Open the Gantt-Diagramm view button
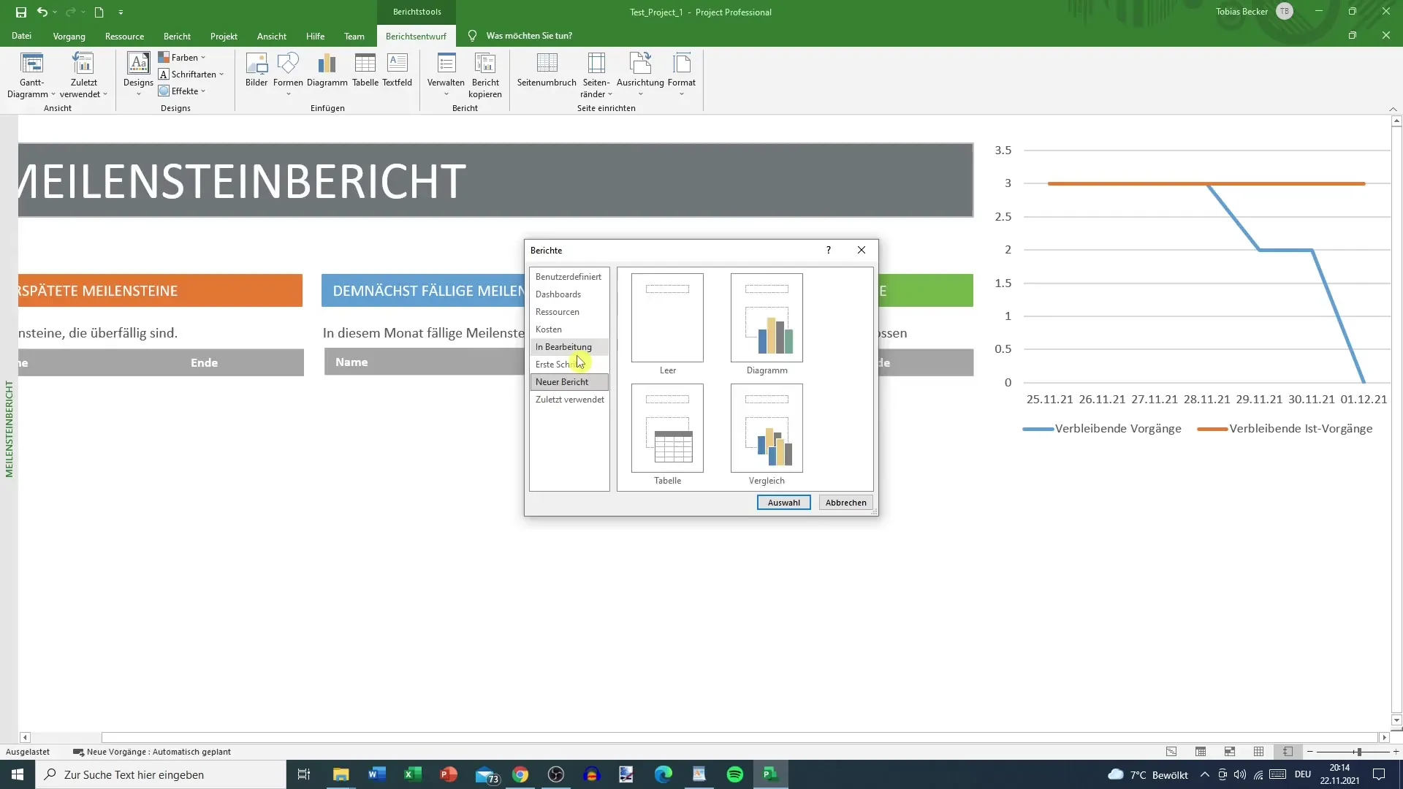Viewport: 1403px width, 789px height. click(x=31, y=75)
